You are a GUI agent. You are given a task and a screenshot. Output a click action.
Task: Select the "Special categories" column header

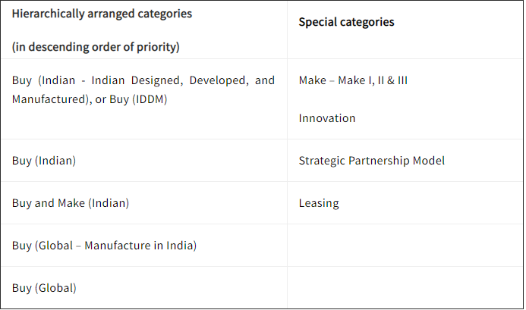point(346,22)
